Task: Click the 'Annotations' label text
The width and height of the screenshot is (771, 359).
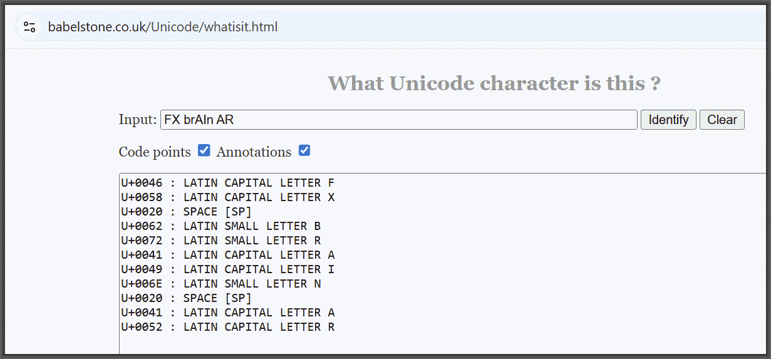Action: point(254,152)
